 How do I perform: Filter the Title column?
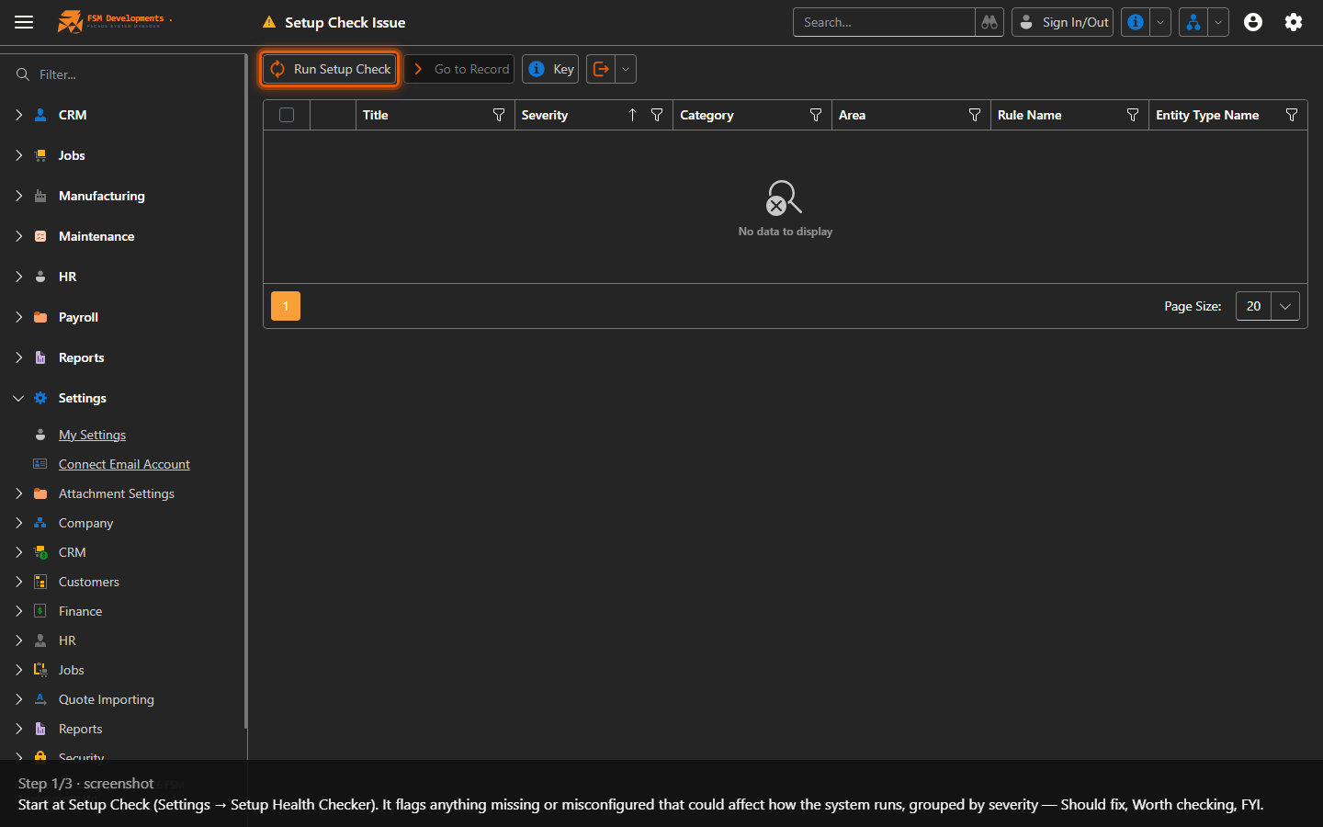[x=499, y=115]
